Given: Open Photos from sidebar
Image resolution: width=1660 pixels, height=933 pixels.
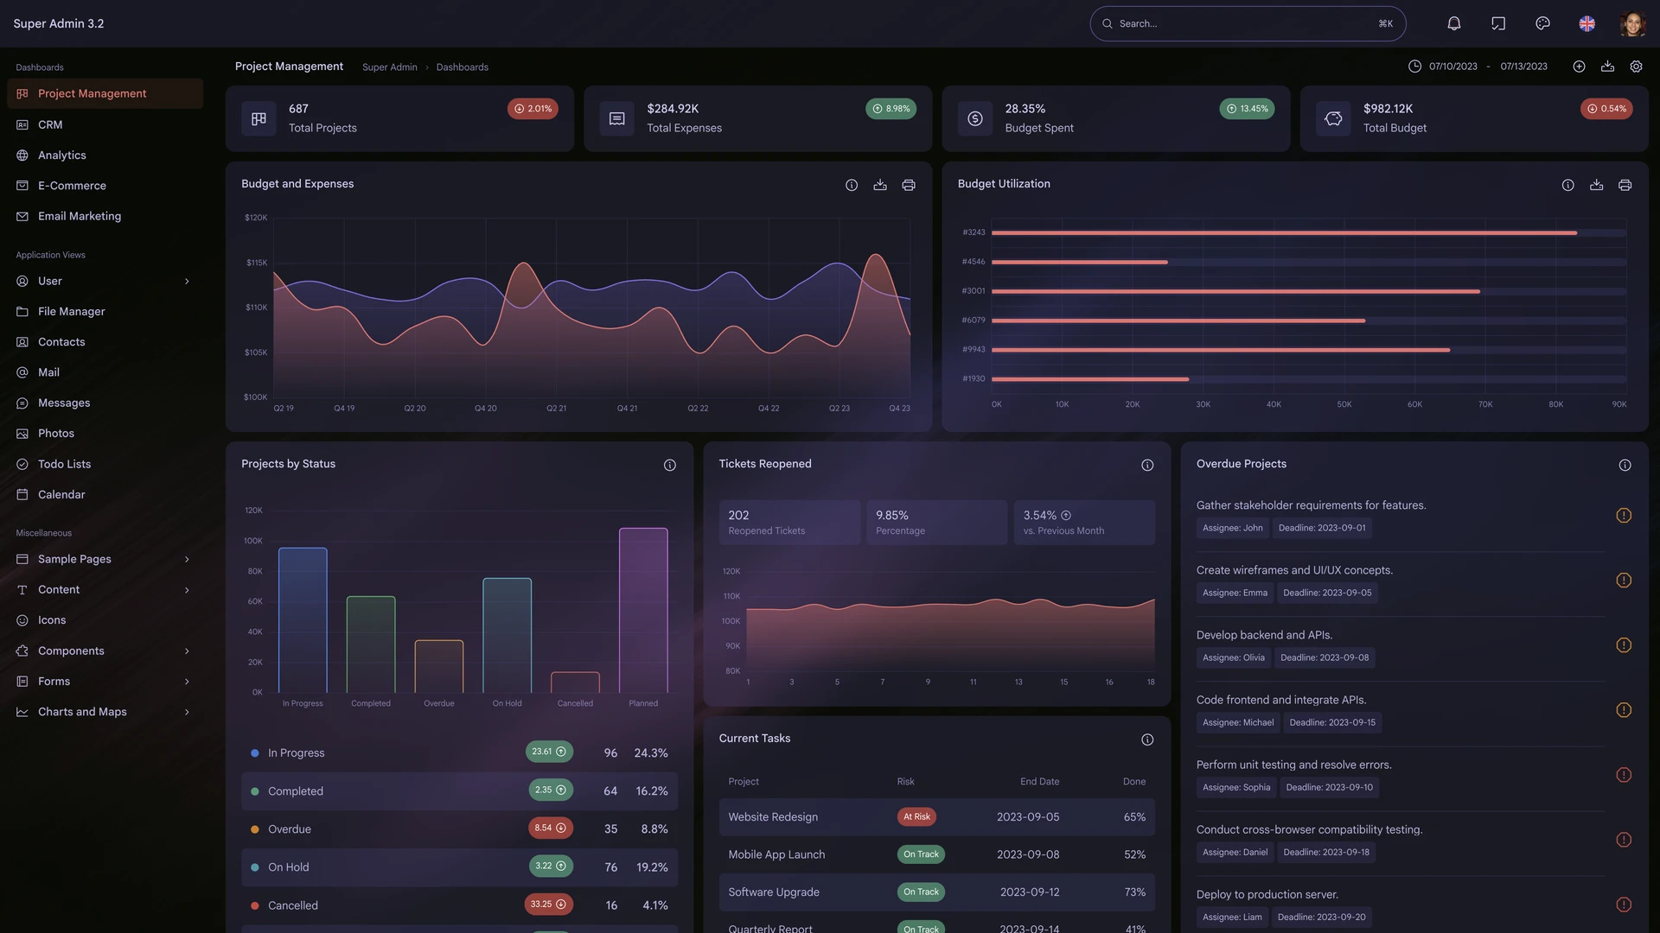Looking at the screenshot, I should click(x=105, y=433).
